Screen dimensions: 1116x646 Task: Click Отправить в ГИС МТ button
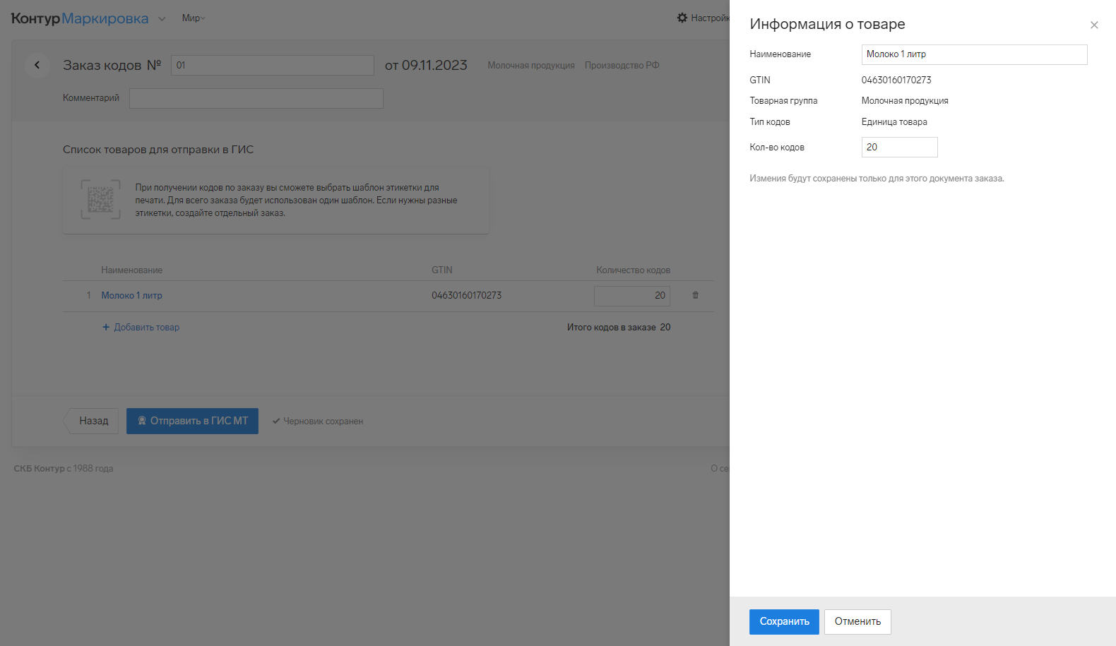[192, 421]
